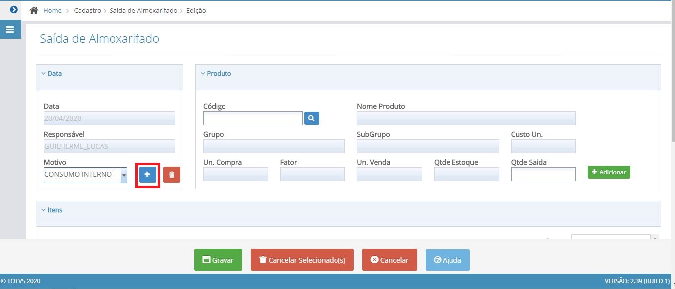Open Saída de Almoxarifado breadcrumb
Image resolution: width=675 pixels, height=289 pixels.
coord(143,10)
